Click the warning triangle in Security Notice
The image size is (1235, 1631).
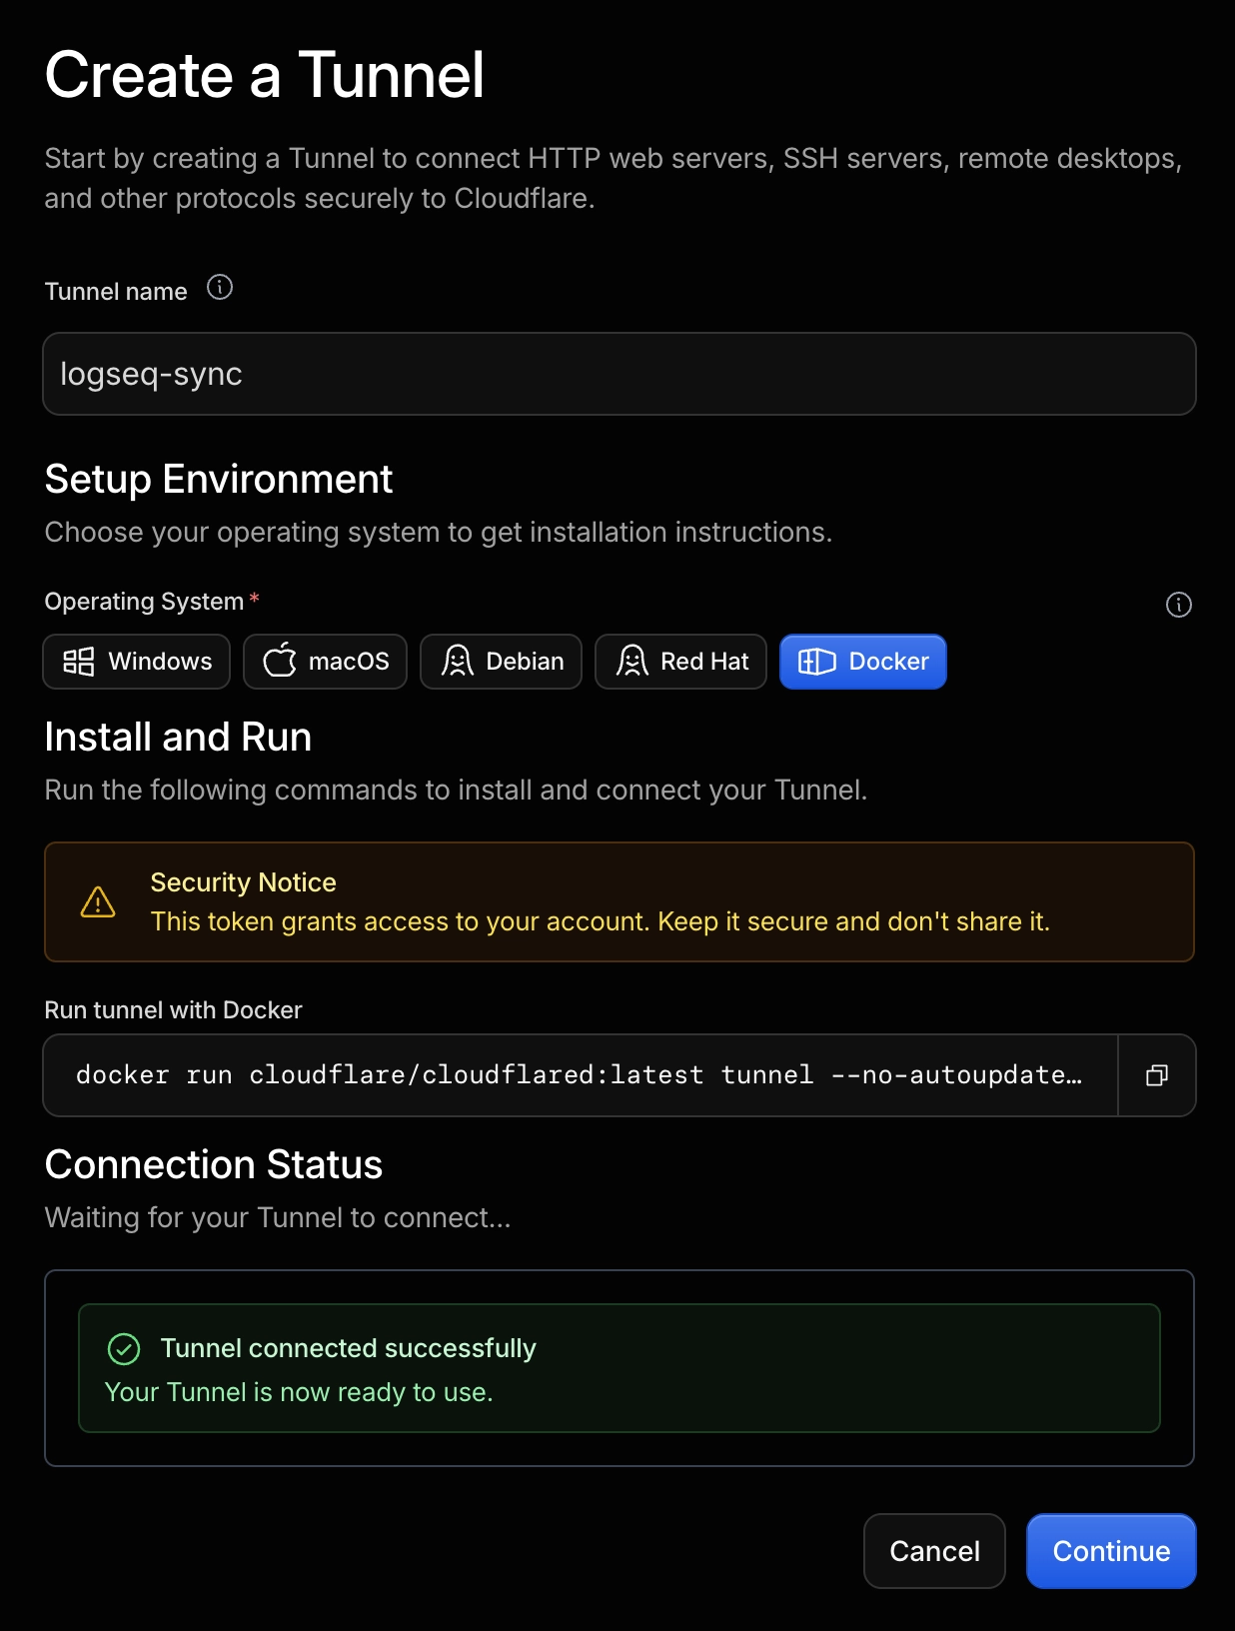(98, 901)
